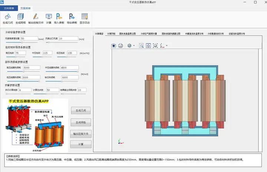
Task: Open the 冷却空气速度矢量 tab
Action: 149,34
